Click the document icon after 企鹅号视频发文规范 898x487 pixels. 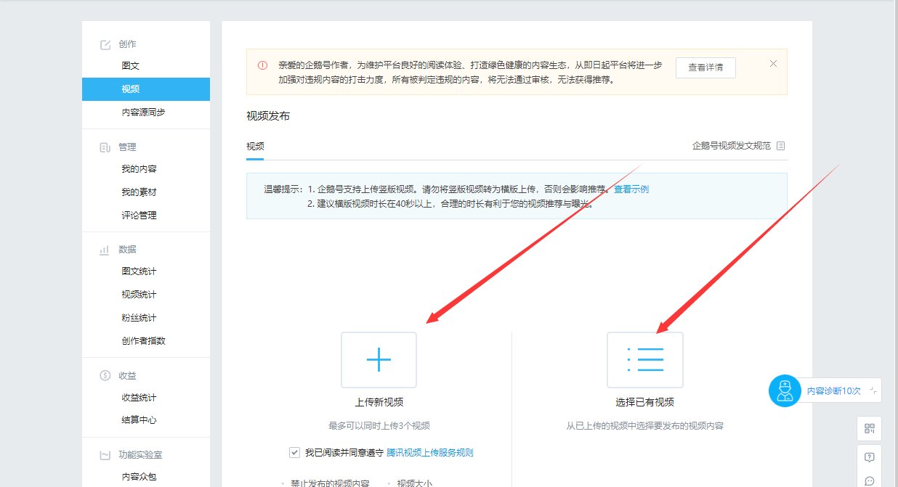coord(781,146)
